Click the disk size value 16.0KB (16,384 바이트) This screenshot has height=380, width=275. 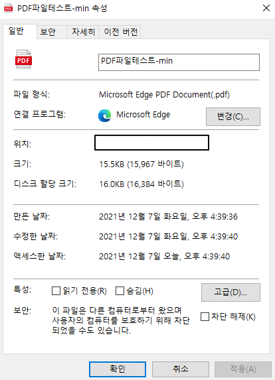pyautogui.click(x=141, y=184)
